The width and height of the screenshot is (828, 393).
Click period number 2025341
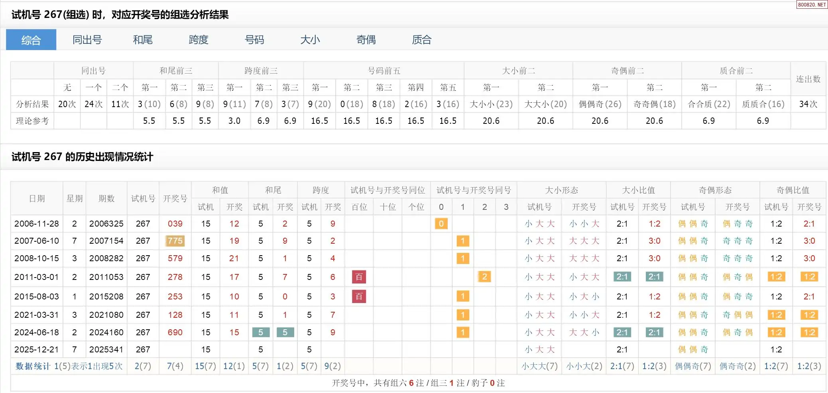click(106, 350)
